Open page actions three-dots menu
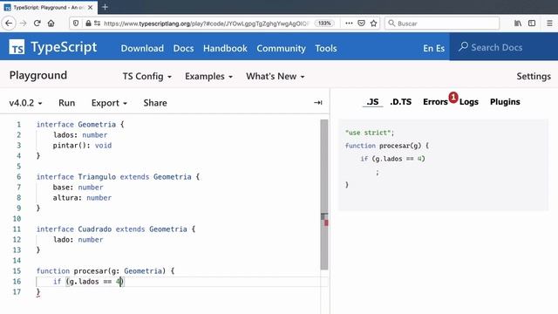 click(349, 24)
